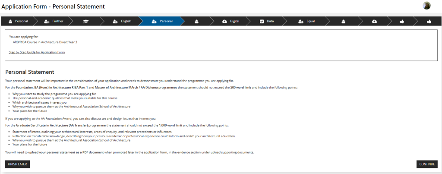The height and width of the screenshot is (174, 442).
Task: Click the 'Personal Statement' section heading
Action: 30,72
